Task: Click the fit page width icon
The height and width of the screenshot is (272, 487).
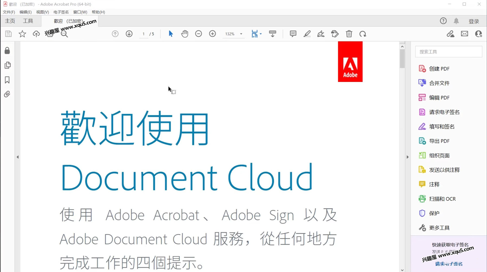Action: [x=254, y=34]
